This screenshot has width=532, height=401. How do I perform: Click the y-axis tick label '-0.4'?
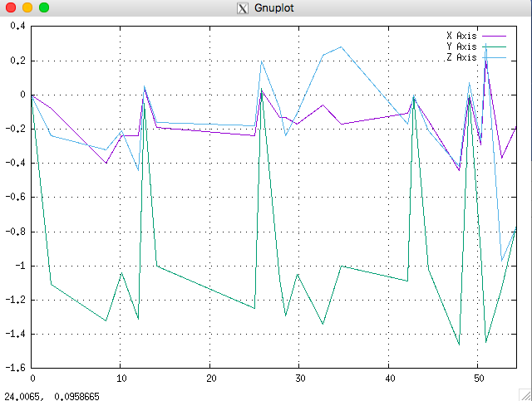click(x=16, y=163)
